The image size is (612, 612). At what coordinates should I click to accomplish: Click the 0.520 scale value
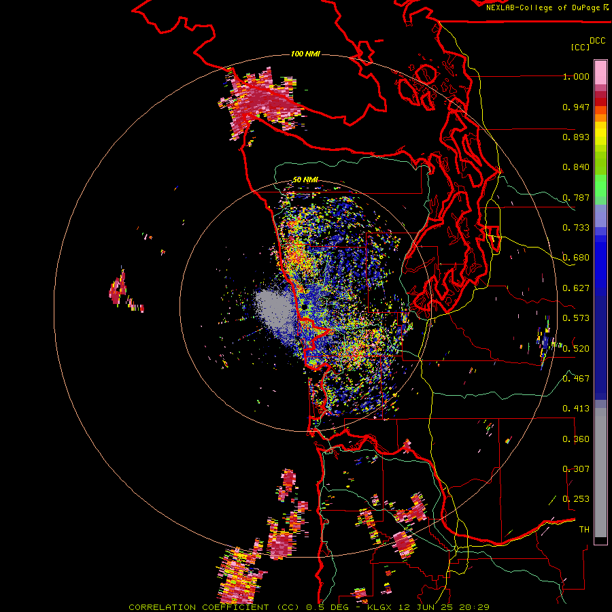pyautogui.click(x=576, y=349)
